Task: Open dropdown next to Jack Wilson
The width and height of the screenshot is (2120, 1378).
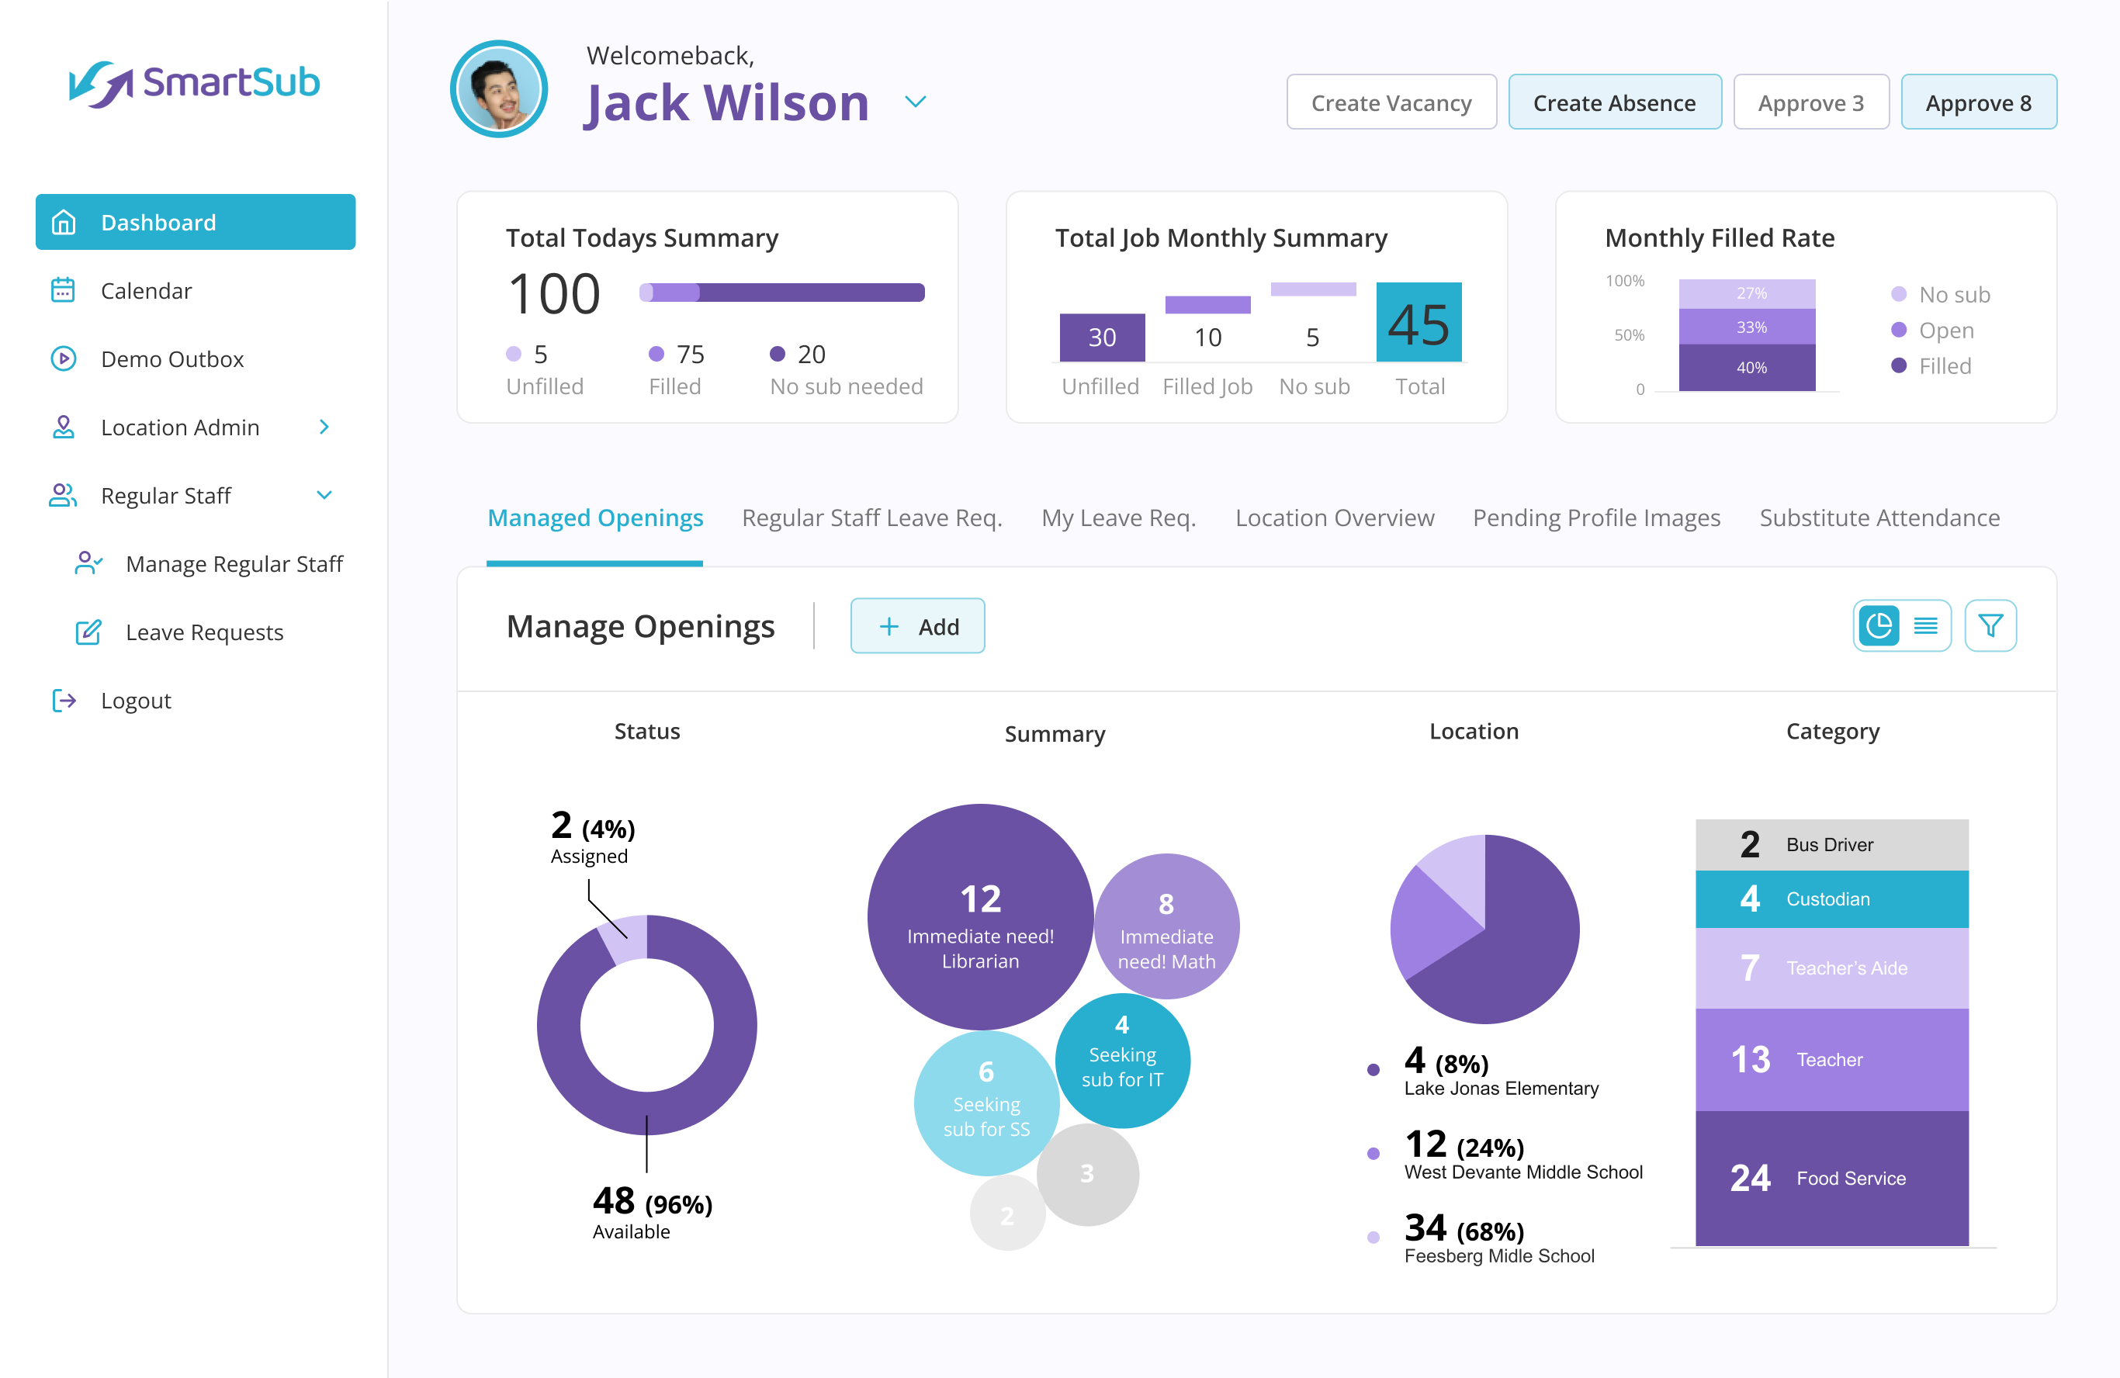Action: (x=915, y=102)
